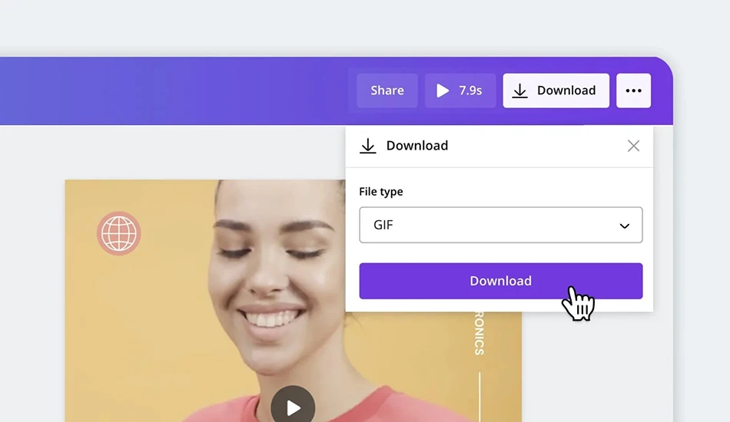The height and width of the screenshot is (422, 730).
Task: Click the Share button in the top bar
Action: point(387,91)
